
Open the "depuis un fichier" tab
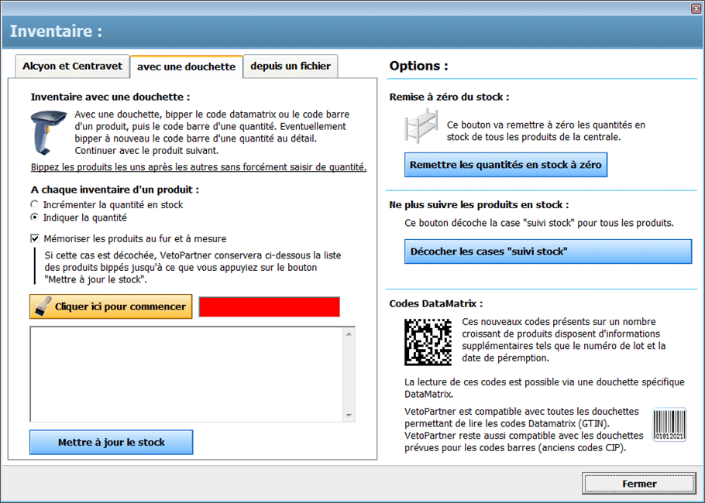pos(291,67)
